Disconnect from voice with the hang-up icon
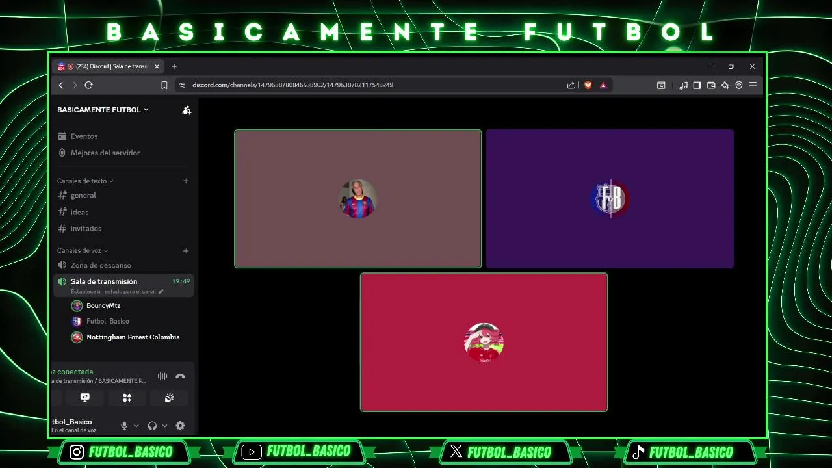 click(180, 376)
